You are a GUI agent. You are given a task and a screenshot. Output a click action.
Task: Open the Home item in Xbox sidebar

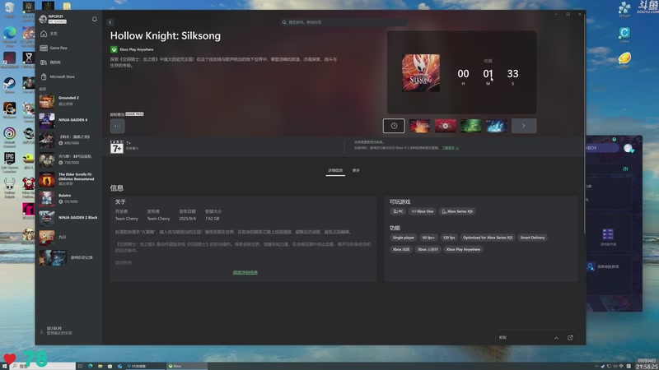(68, 34)
